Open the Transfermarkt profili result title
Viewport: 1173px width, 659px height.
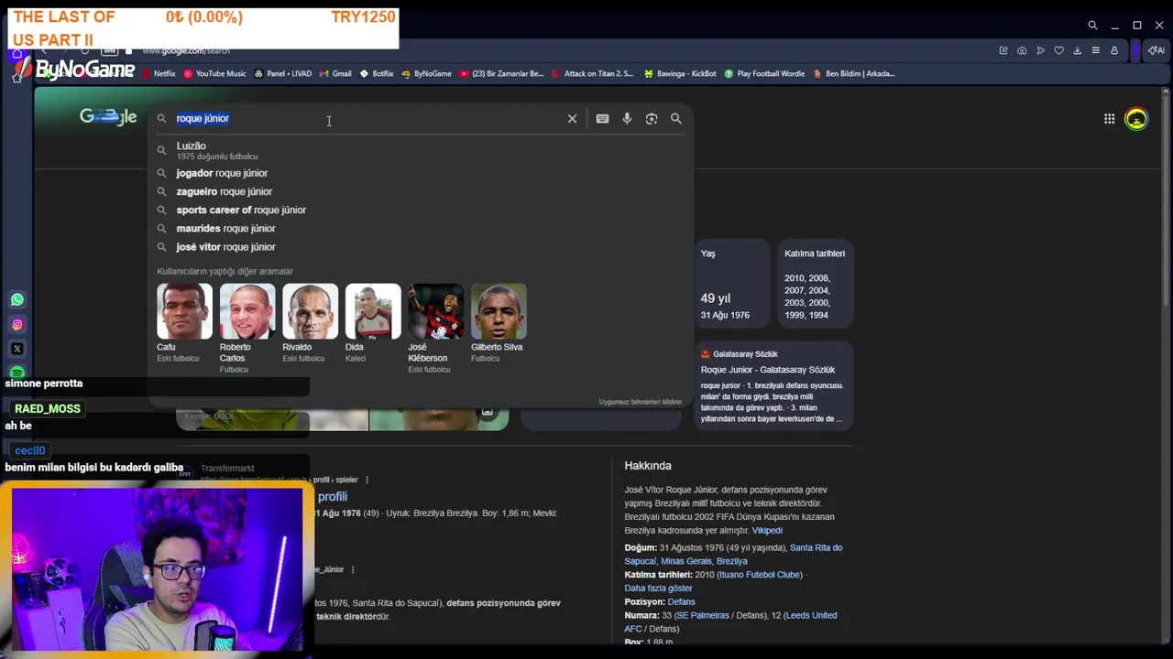coord(332,496)
